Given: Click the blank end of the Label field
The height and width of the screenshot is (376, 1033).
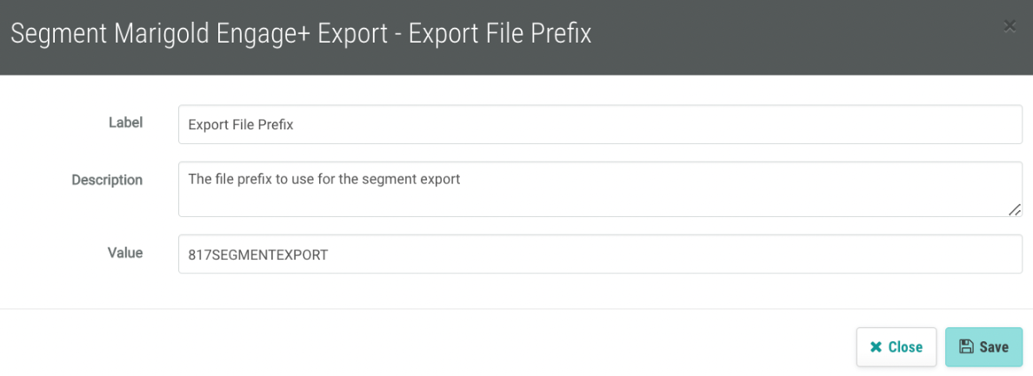Looking at the screenshot, I should tap(783, 125).
